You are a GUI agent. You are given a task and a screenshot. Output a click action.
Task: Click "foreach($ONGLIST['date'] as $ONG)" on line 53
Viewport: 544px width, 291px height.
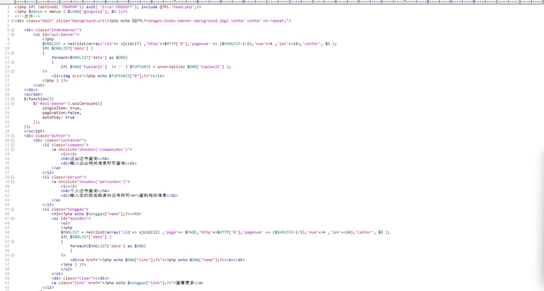pyautogui.click(x=108, y=246)
